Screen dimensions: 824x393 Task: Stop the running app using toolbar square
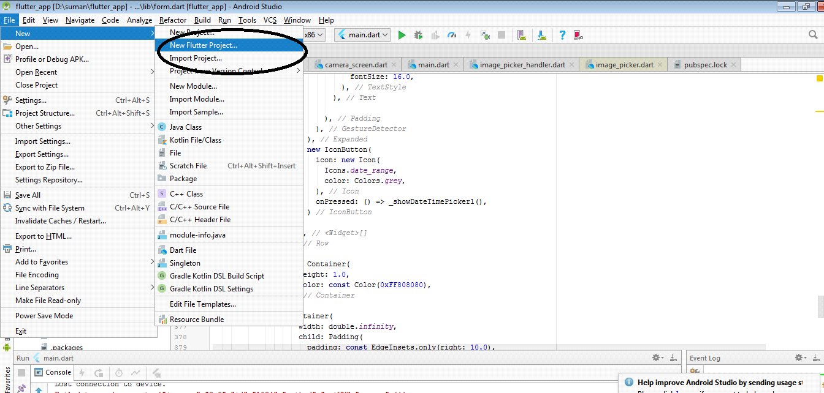click(x=502, y=35)
